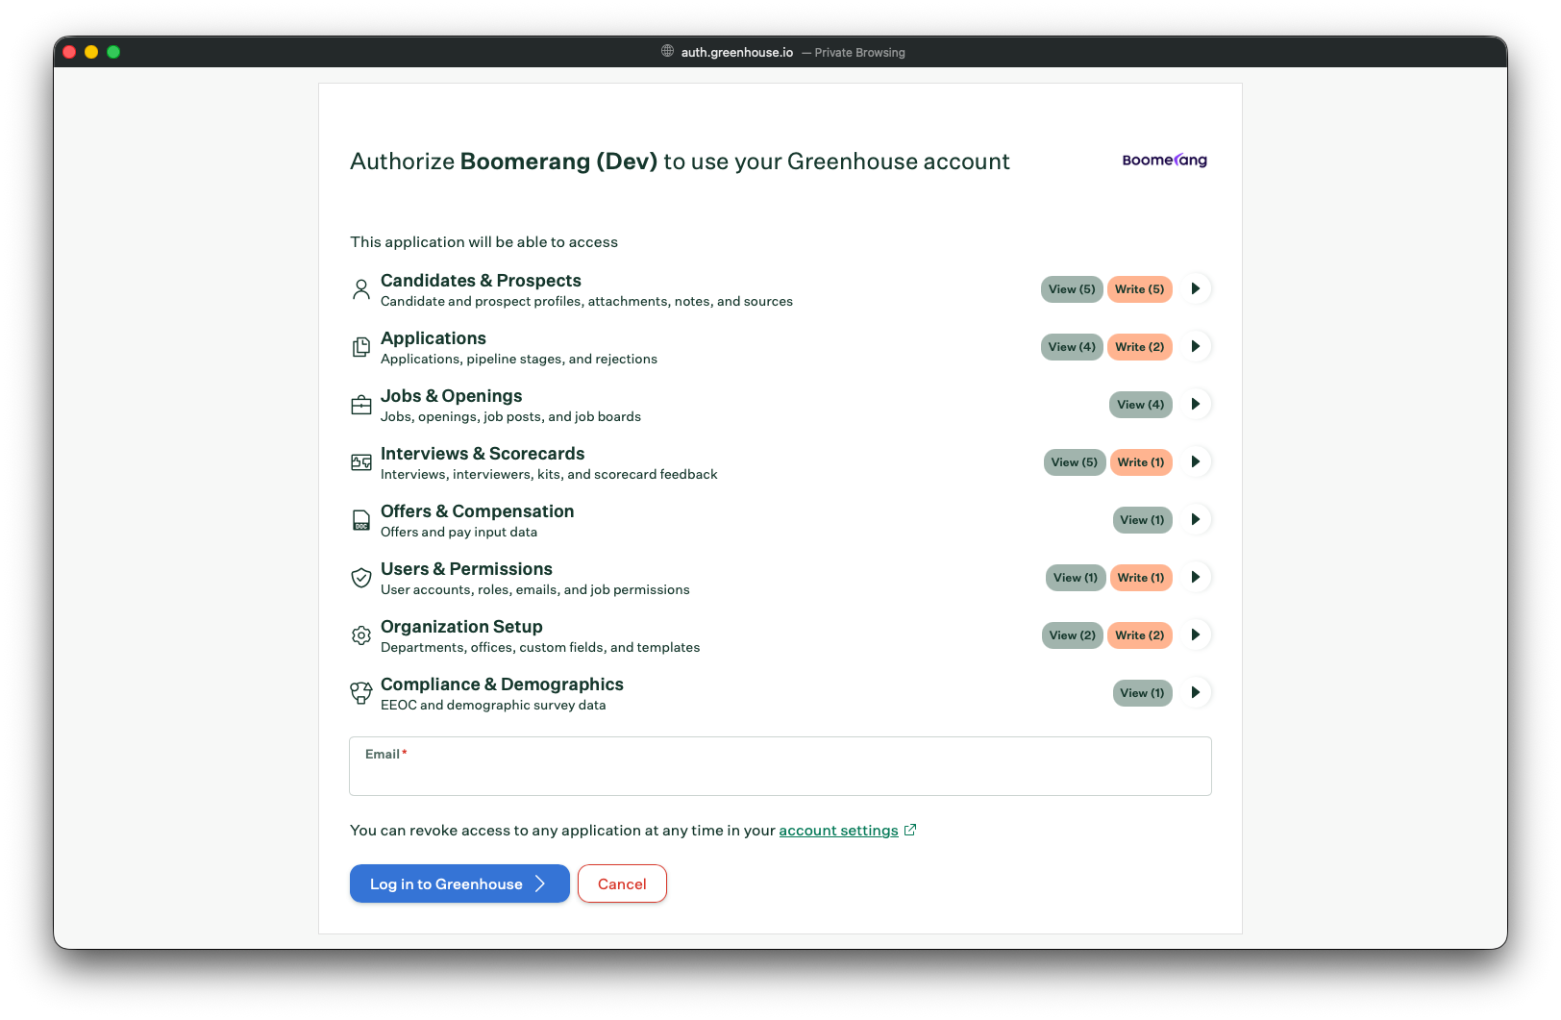1561x1020 pixels.
Task: Click Write (2) badge for Applications
Action: (x=1140, y=347)
